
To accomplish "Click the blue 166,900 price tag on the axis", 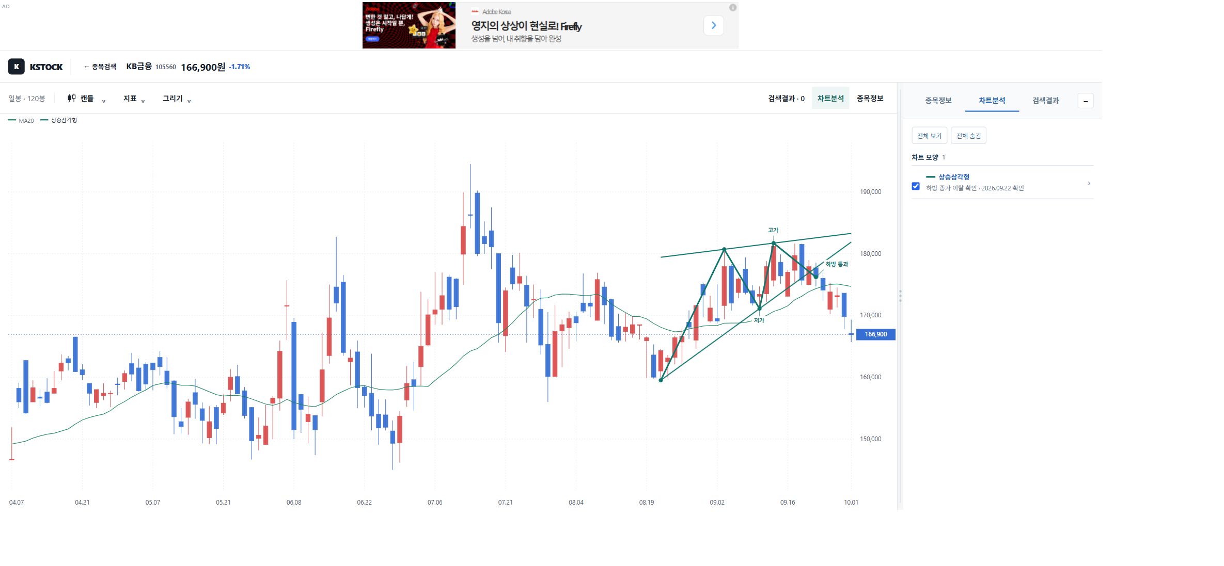I will click(x=875, y=334).
